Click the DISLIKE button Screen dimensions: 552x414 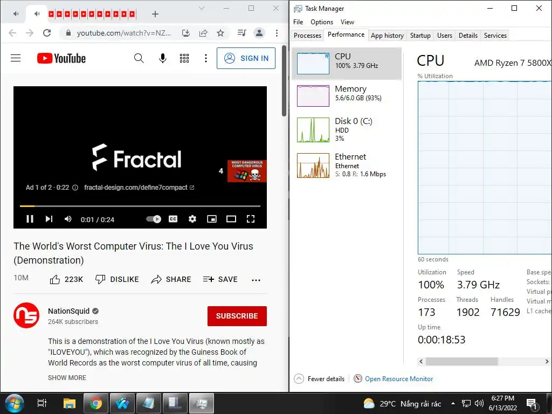tap(117, 280)
